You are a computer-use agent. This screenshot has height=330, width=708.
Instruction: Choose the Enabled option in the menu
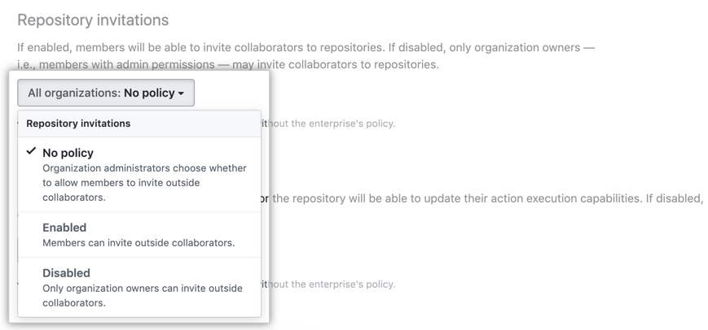[x=64, y=228]
